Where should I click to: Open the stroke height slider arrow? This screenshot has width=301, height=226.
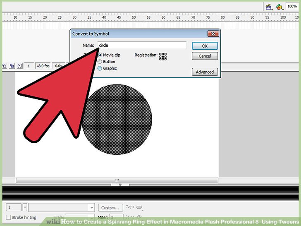tap(25, 207)
